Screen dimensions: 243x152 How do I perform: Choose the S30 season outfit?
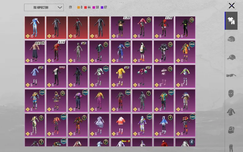(x=121, y=27)
